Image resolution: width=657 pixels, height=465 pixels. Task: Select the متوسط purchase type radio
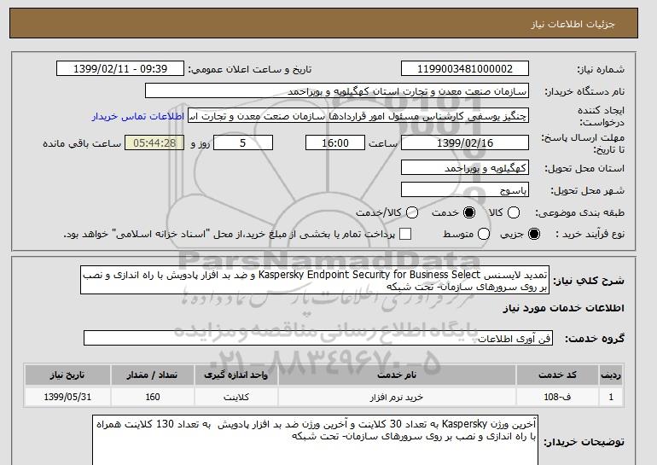coord(484,234)
